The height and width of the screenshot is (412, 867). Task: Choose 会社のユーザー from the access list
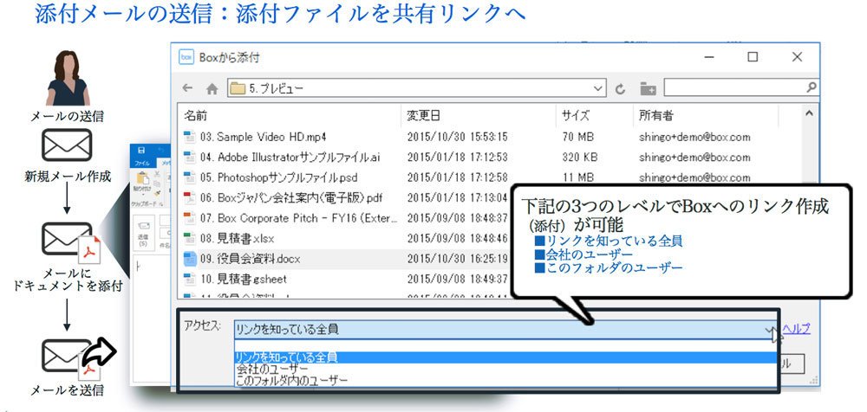pos(505,369)
